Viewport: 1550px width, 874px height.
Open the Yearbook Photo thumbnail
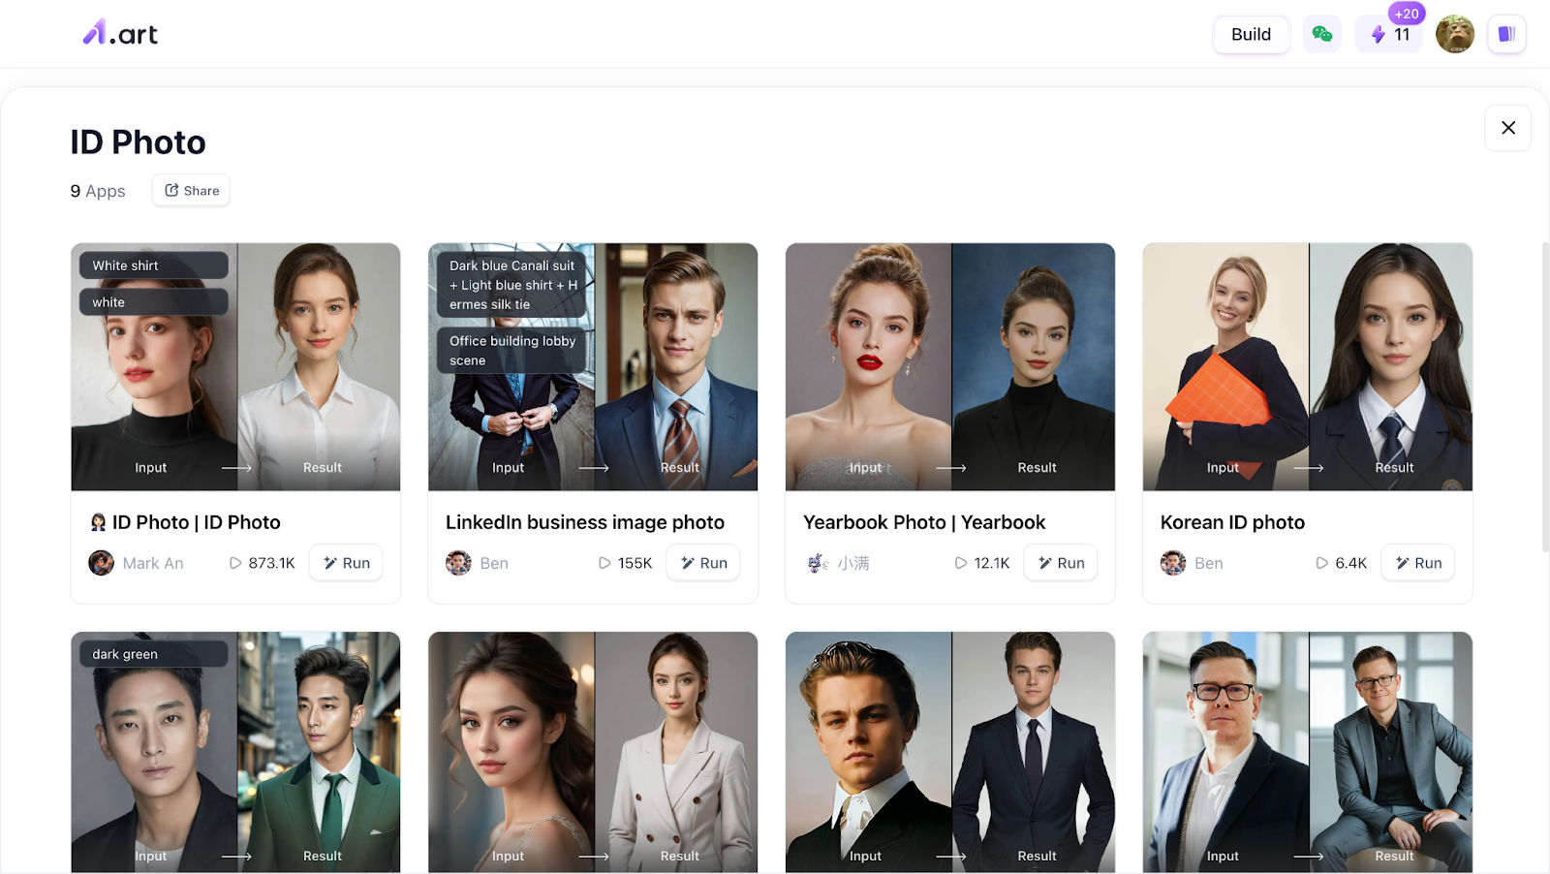click(x=950, y=367)
